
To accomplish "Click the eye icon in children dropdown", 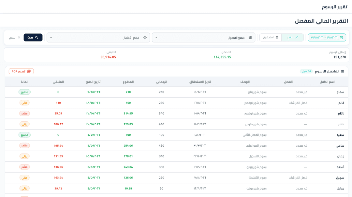I will 145,38.
